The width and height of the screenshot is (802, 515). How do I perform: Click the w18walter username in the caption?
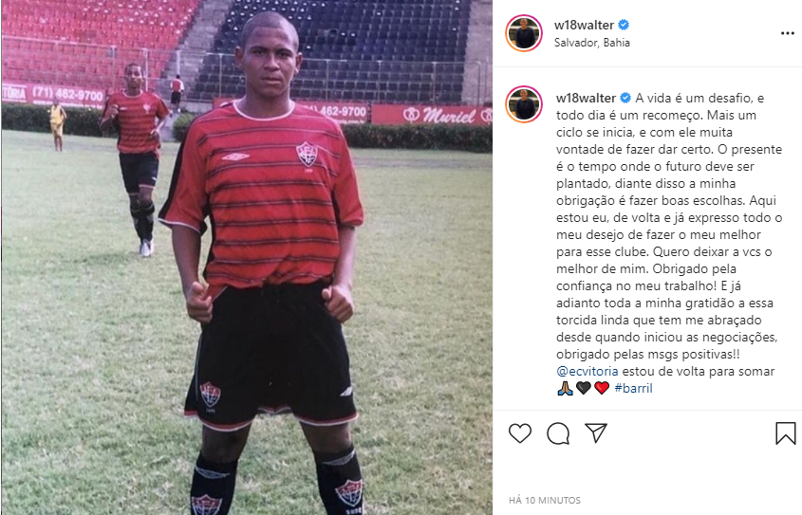pyautogui.click(x=587, y=98)
